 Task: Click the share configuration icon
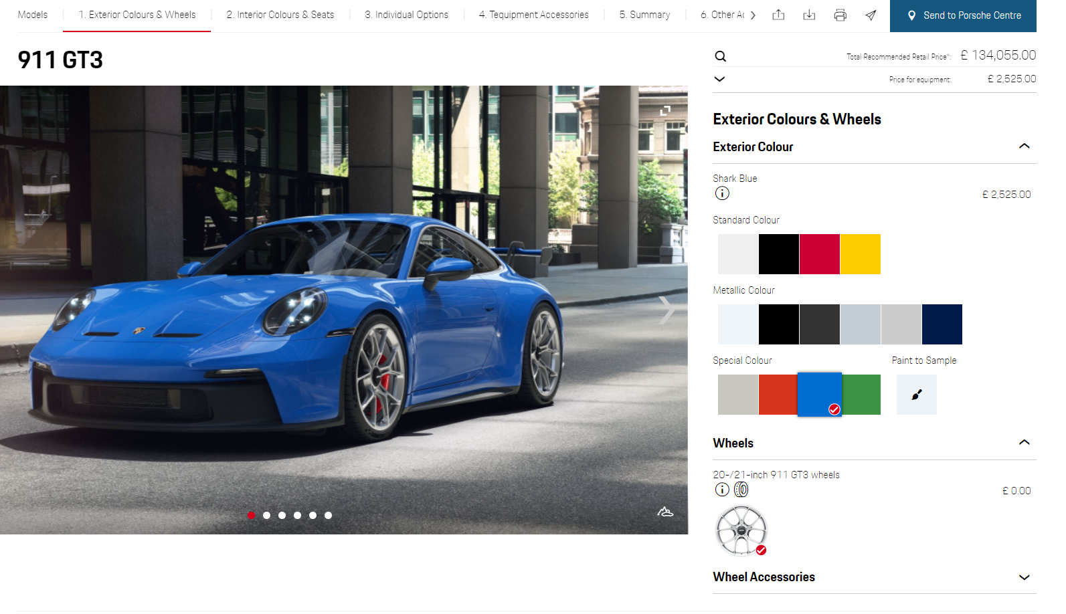pyautogui.click(x=778, y=15)
